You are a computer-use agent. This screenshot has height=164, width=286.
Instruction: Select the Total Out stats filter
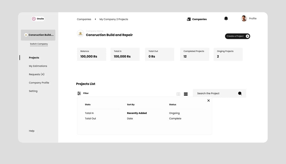[90, 118]
